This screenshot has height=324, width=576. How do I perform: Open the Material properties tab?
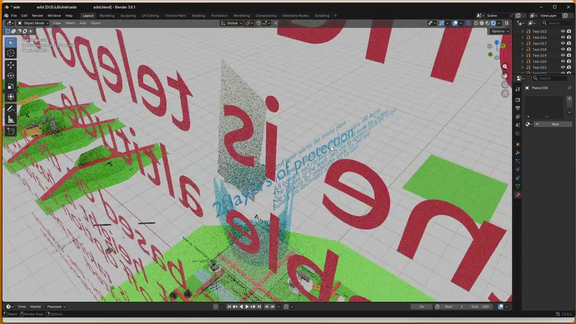click(x=518, y=195)
